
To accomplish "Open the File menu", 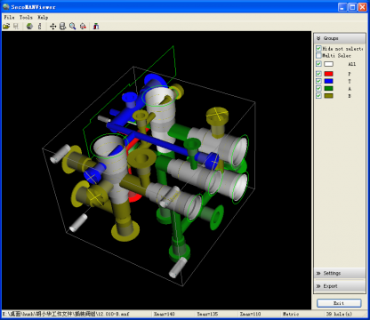I will 9,17.
